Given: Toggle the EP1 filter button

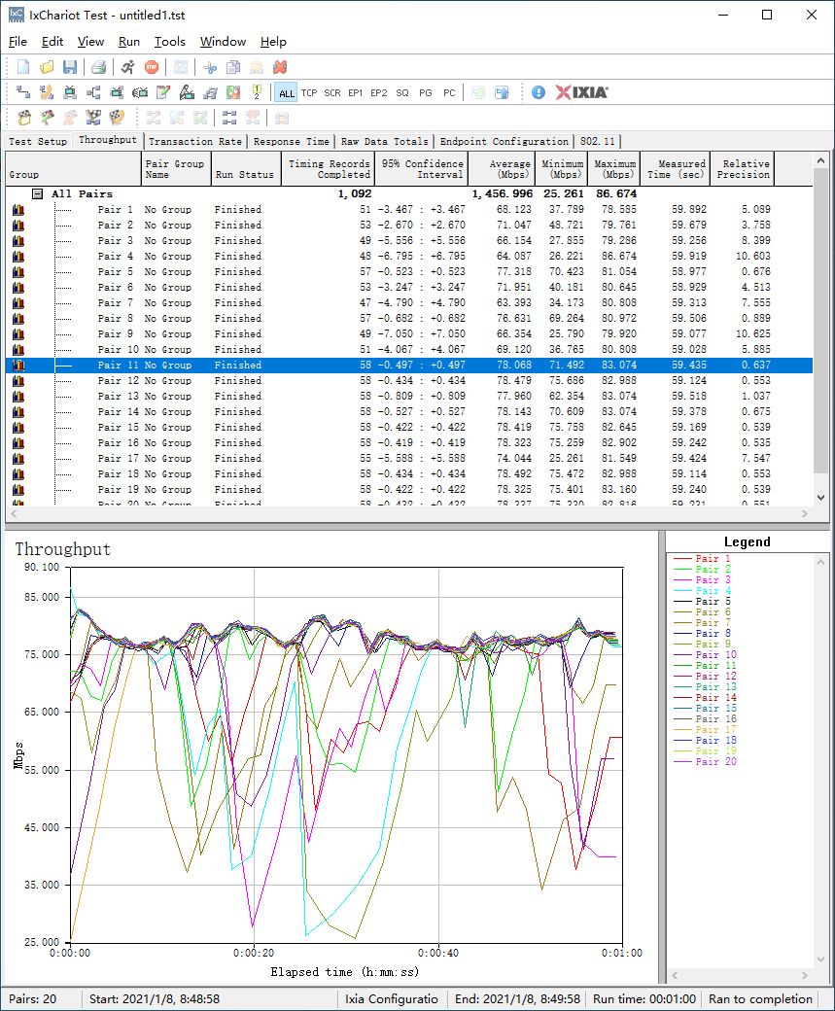Looking at the screenshot, I should point(355,93).
